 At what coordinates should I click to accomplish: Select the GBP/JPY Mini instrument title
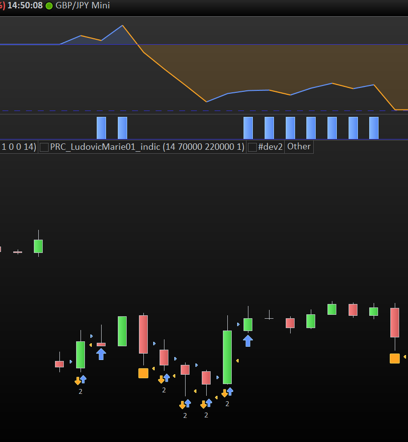tap(82, 5)
